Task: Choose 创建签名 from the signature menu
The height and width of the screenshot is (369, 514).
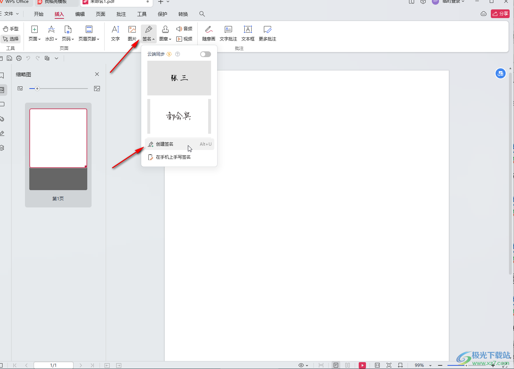Action: click(x=180, y=144)
